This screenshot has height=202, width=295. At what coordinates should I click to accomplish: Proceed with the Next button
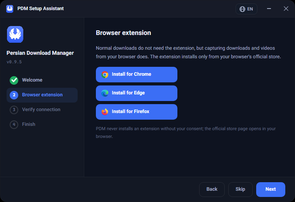coord(271,190)
